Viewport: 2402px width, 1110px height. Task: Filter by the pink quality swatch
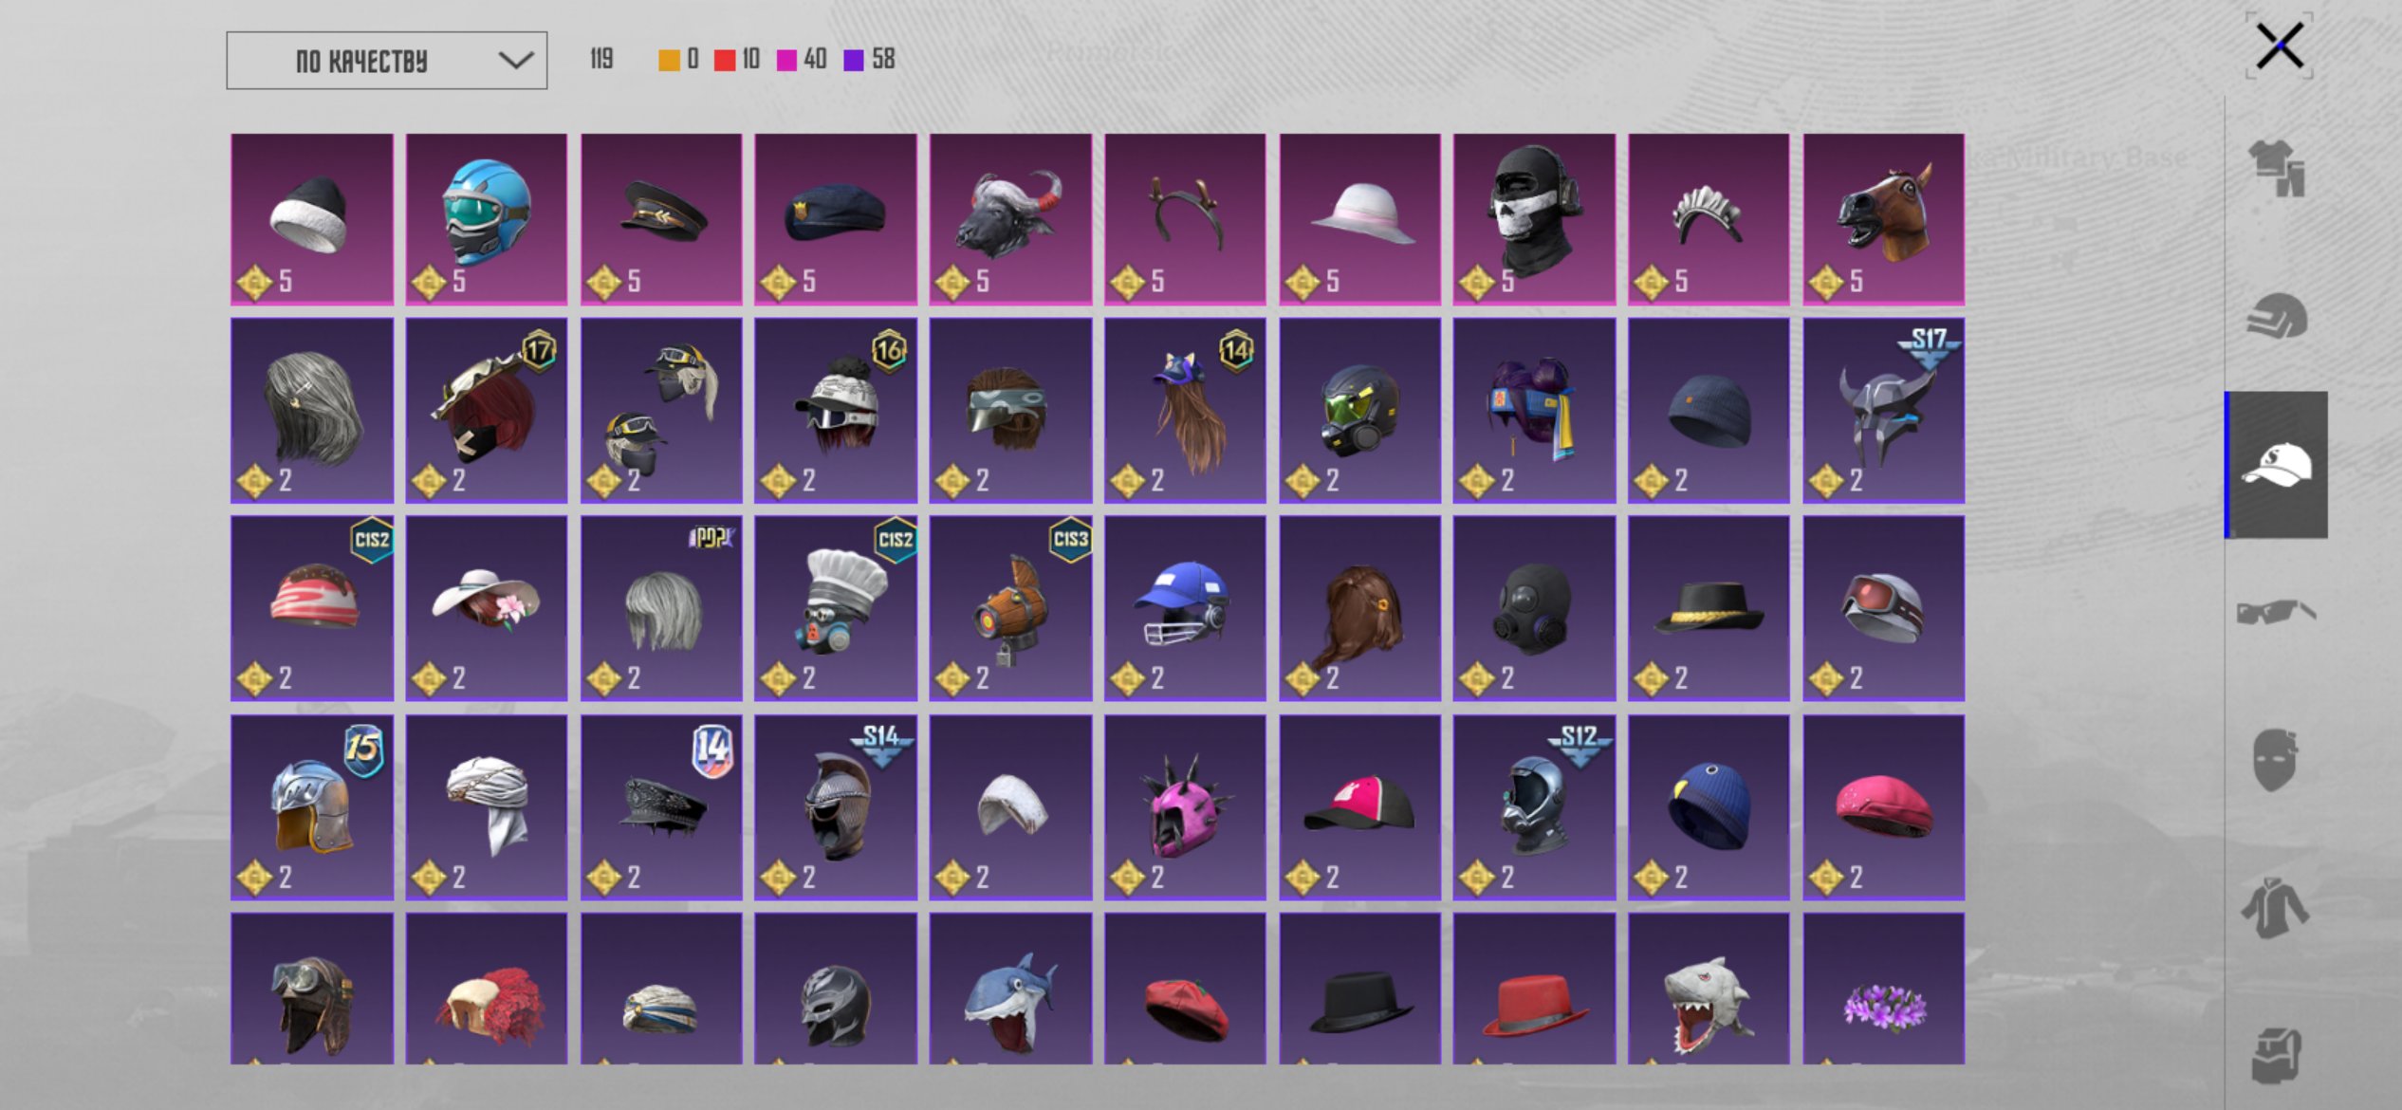[x=786, y=60]
